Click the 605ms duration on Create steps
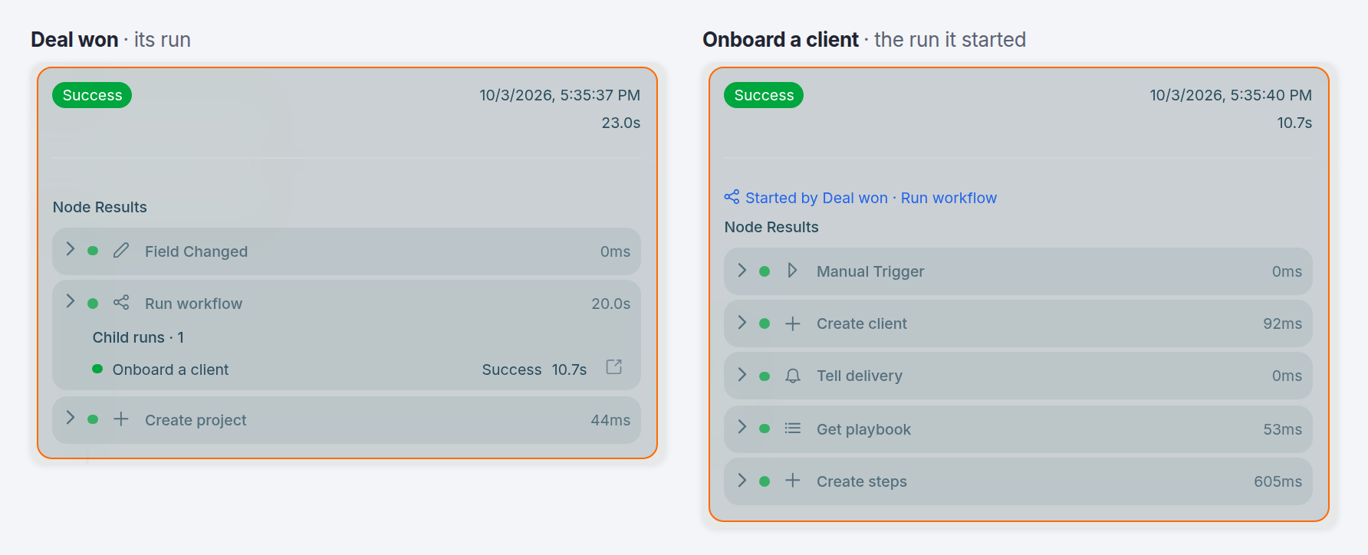Image resolution: width=1368 pixels, height=555 pixels. click(x=1278, y=481)
